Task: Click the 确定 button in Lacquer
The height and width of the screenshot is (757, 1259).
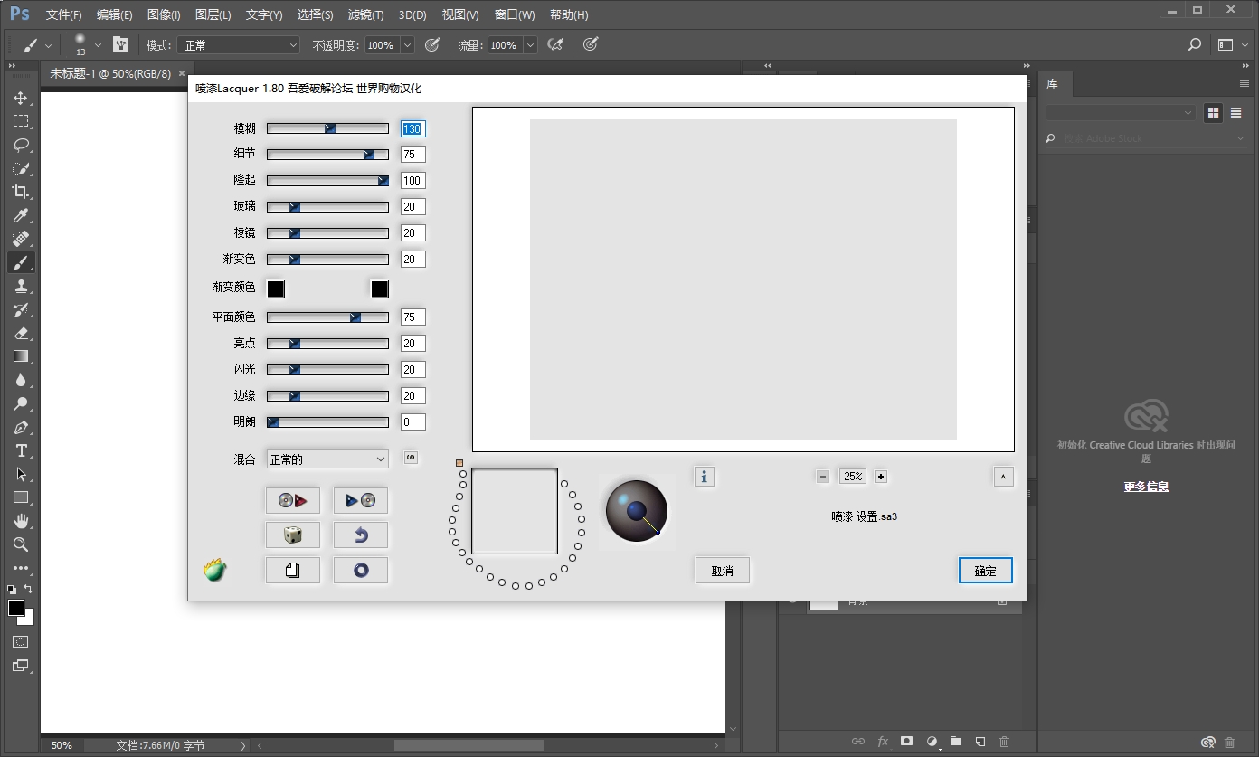Action: click(x=986, y=571)
